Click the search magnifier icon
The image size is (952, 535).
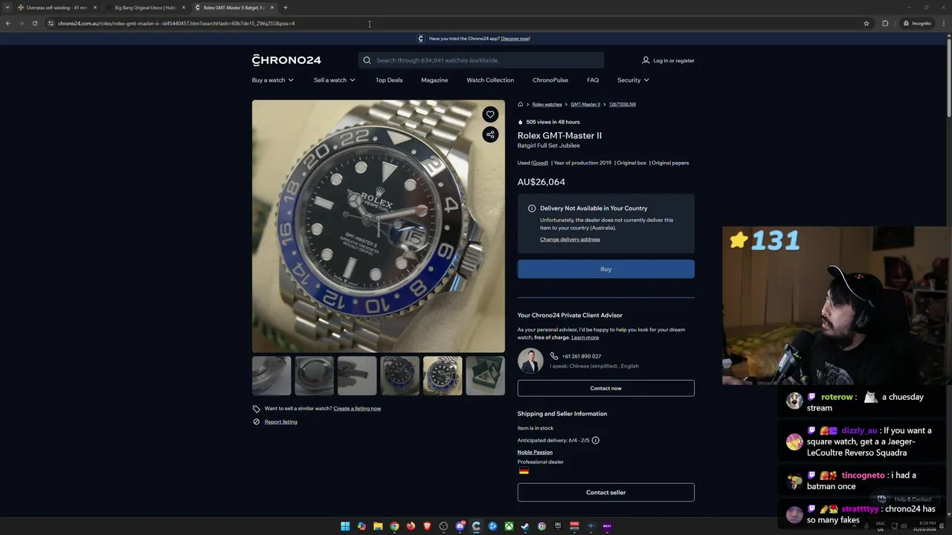pyautogui.click(x=367, y=60)
